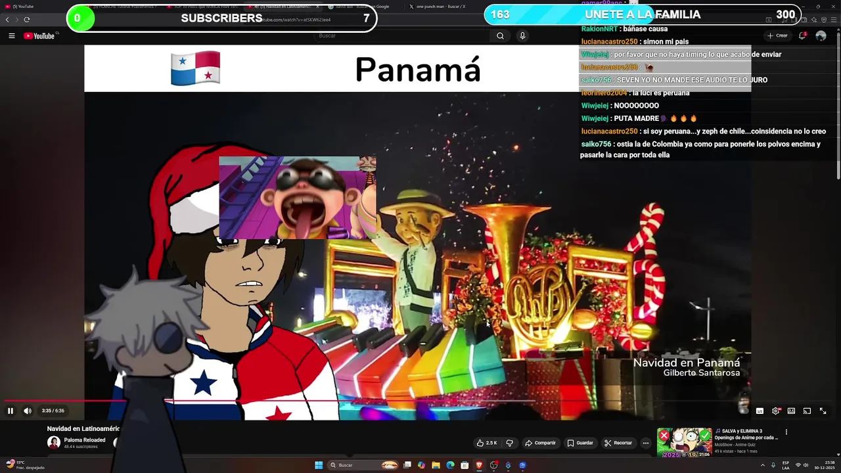Open volume control in system tray
The height and width of the screenshot is (473, 841).
tap(806, 465)
